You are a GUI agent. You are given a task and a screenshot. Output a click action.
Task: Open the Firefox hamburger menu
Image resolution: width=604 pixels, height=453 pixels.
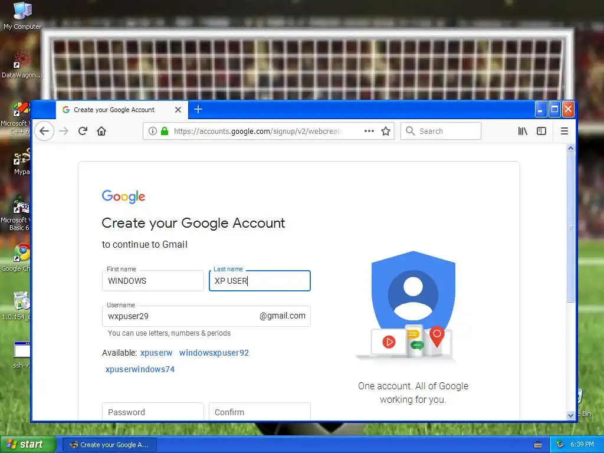point(564,132)
